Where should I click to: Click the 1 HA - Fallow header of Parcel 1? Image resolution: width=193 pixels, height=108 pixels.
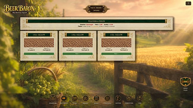(x=39, y=35)
